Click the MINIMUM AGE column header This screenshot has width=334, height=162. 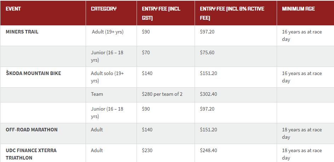pyautogui.click(x=305, y=13)
